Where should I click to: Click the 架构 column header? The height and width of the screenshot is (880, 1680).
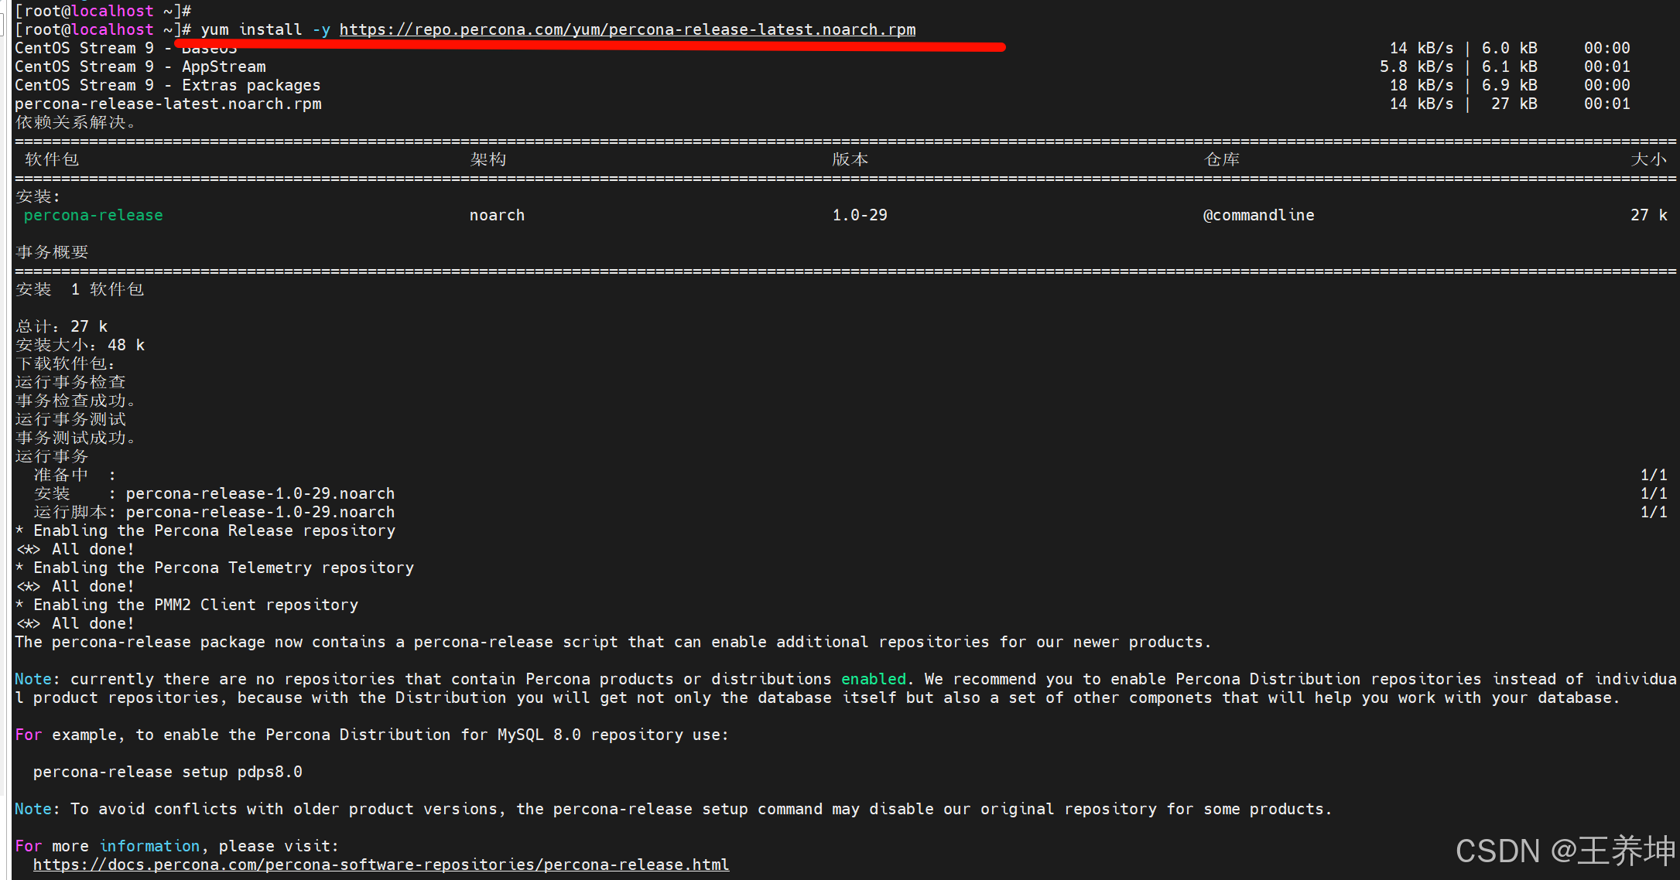point(488,159)
